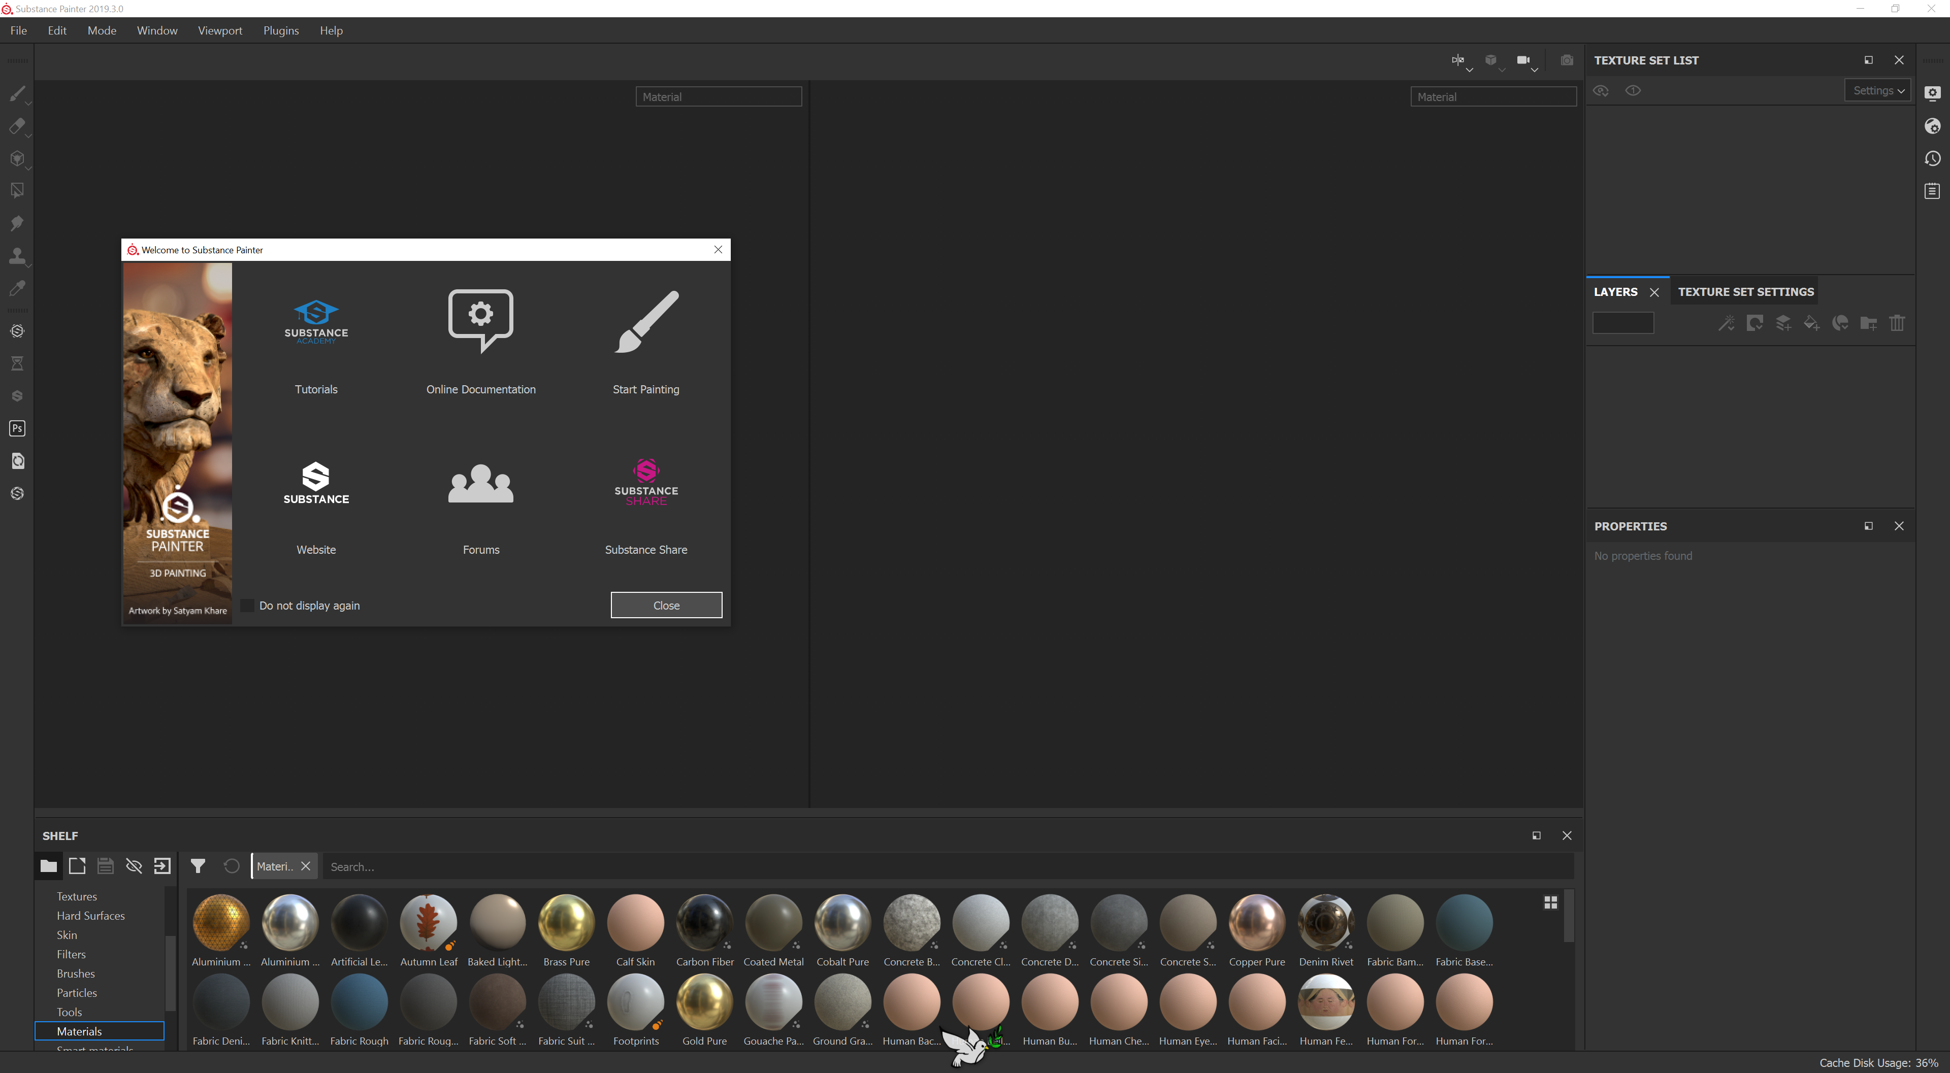Expand the arrow beside the video camera icon

[1535, 70]
